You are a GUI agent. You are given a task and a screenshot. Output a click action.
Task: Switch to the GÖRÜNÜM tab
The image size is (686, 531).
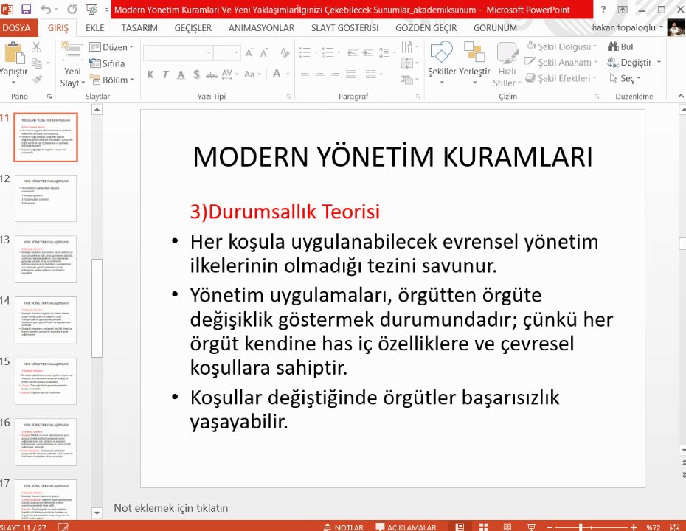coord(495,28)
